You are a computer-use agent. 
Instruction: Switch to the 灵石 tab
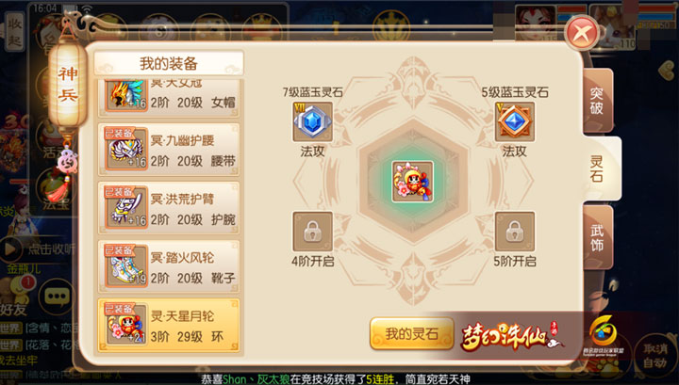click(x=600, y=168)
